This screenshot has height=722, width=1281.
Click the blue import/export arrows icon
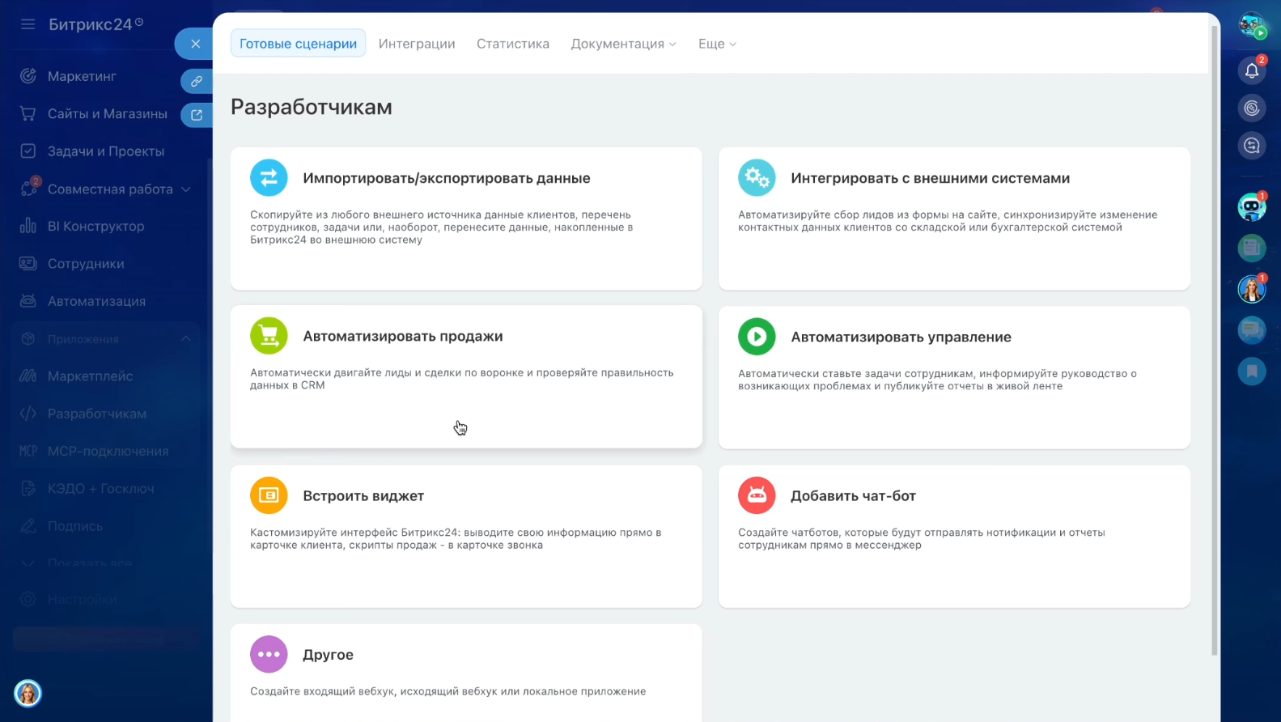coord(269,178)
